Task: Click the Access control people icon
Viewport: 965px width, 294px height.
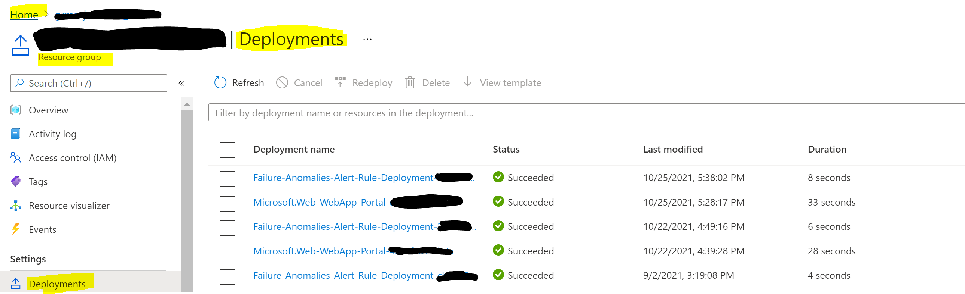Action: pyautogui.click(x=15, y=158)
